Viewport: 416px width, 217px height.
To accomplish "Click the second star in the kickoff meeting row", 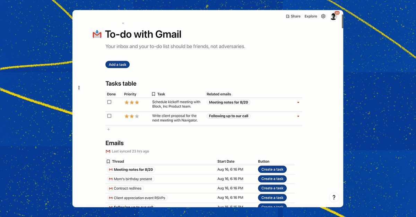I will 132,102.
